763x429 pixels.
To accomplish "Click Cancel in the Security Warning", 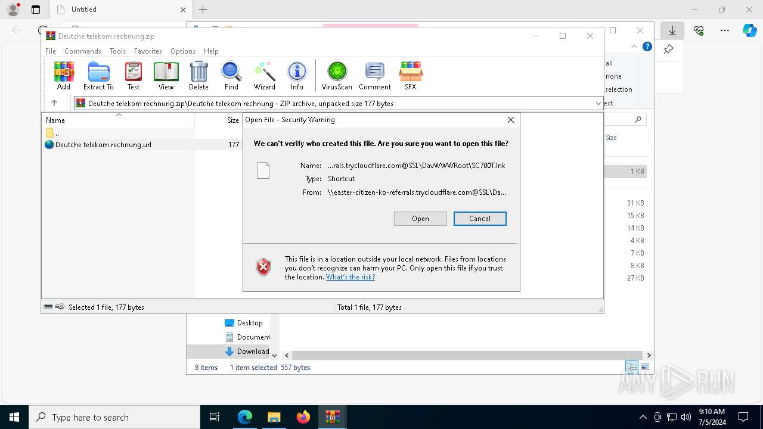I will click(x=480, y=219).
